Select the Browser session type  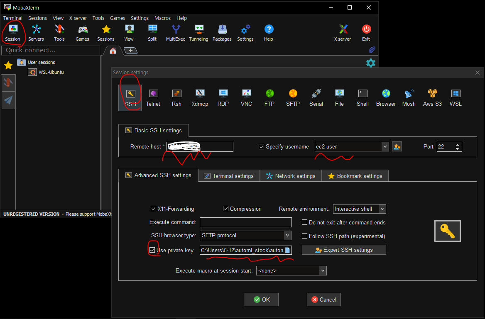click(x=386, y=97)
